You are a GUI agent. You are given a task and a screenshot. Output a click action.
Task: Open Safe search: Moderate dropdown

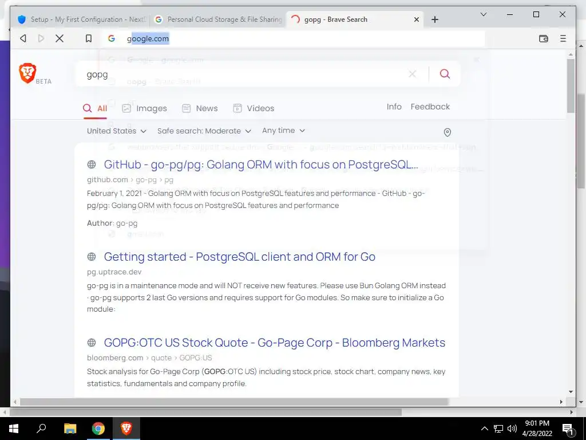point(204,131)
